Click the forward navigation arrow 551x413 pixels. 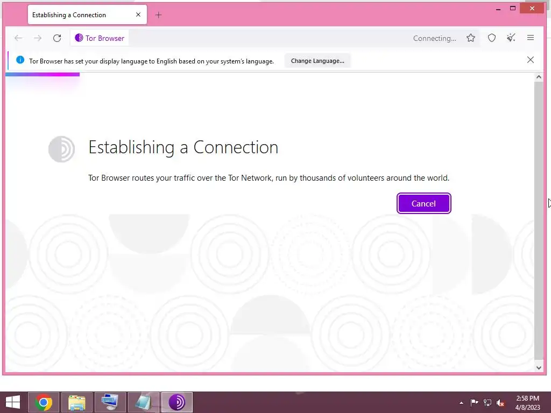click(38, 38)
